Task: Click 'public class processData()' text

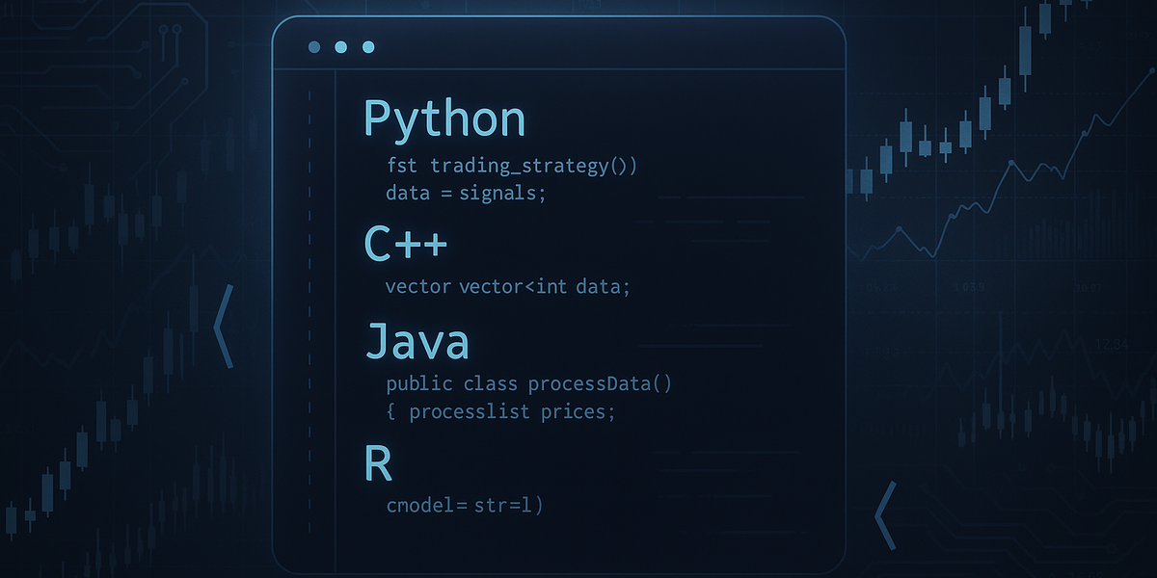Action: coord(528,384)
